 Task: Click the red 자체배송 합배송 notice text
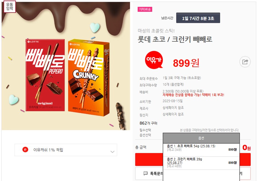193,95
